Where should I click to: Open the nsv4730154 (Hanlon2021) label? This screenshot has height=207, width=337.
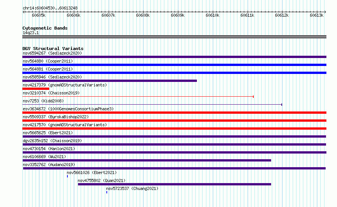pyautogui.click(x=49, y=149)
